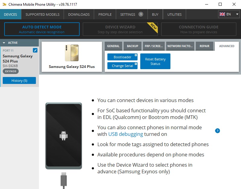Click the Android phone illustration
The image size is (241, 189).
[x=64, y=136]
